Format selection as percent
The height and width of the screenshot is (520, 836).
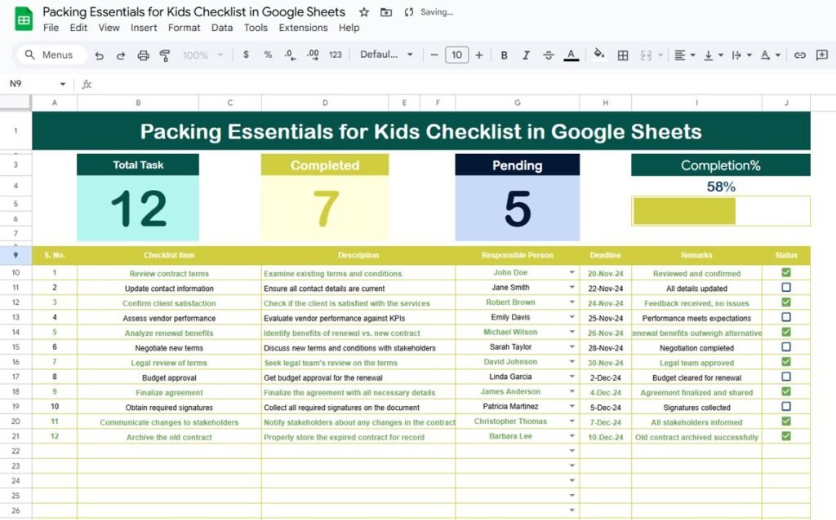[x=266, y=55]
